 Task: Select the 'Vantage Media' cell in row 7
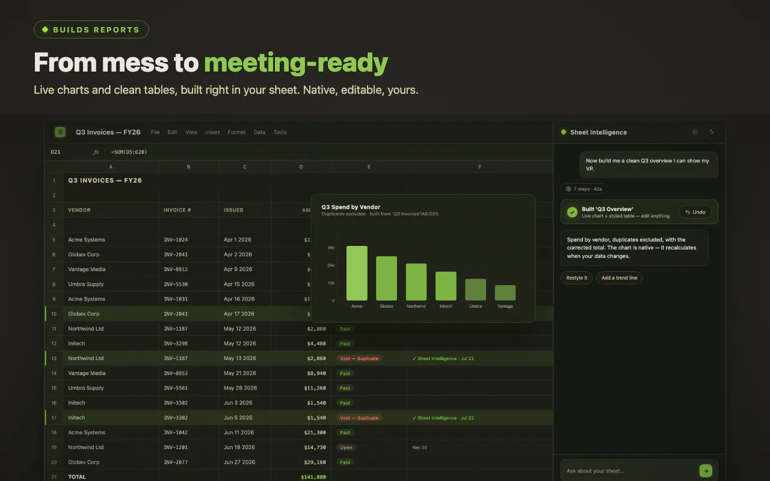coord(111,269)
